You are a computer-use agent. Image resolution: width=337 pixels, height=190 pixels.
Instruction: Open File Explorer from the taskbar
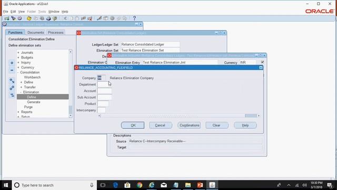pos(188,185)
